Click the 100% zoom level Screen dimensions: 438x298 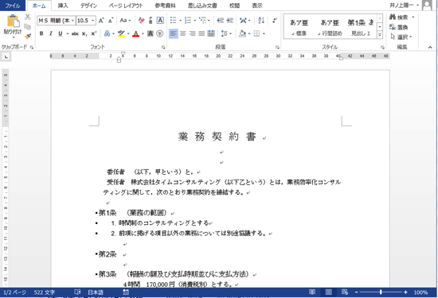point(420,292)
